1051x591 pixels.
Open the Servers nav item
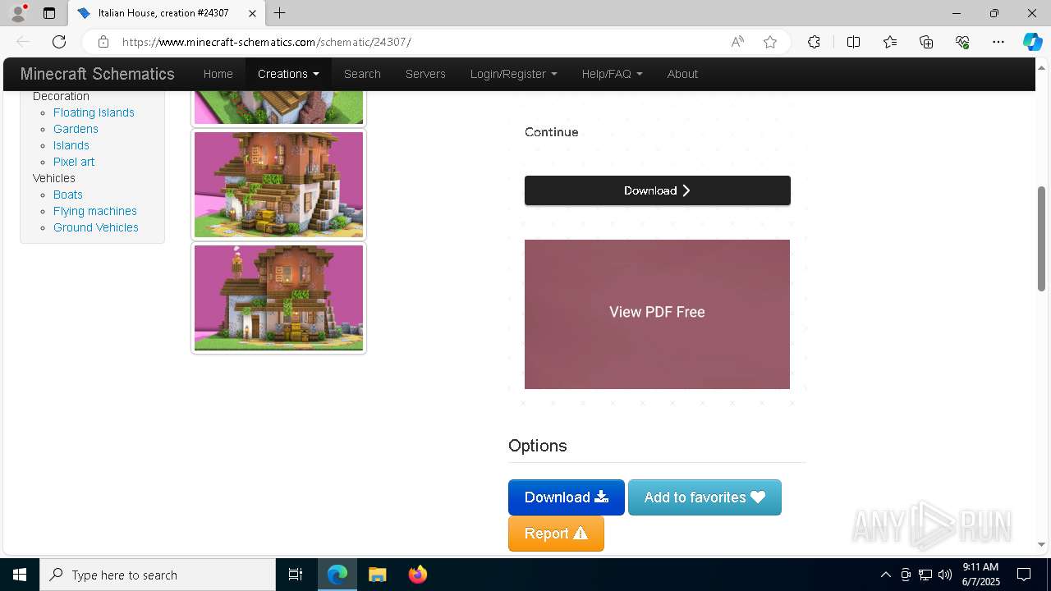[425, 74]
